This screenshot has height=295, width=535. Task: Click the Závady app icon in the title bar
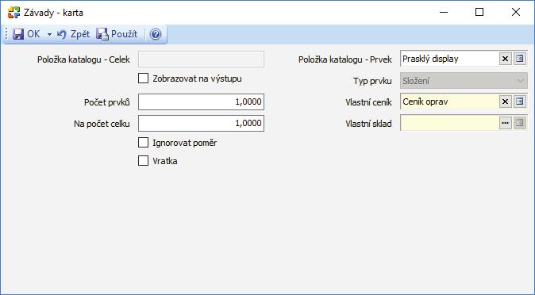(x=13, y=13)
